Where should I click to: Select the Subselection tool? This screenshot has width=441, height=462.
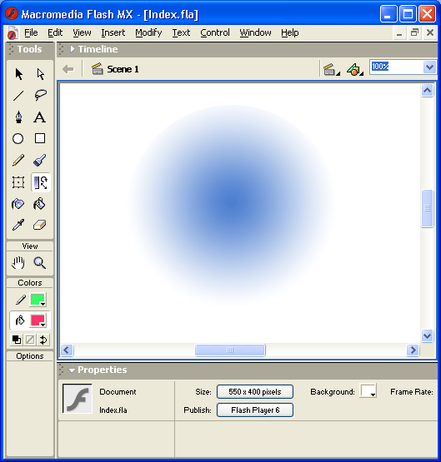(x=40, y=74)
